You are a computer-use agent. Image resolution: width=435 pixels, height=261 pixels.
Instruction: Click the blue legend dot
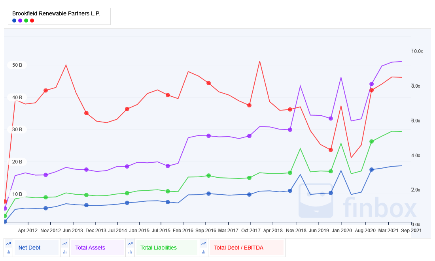click(x=14, y=21)
